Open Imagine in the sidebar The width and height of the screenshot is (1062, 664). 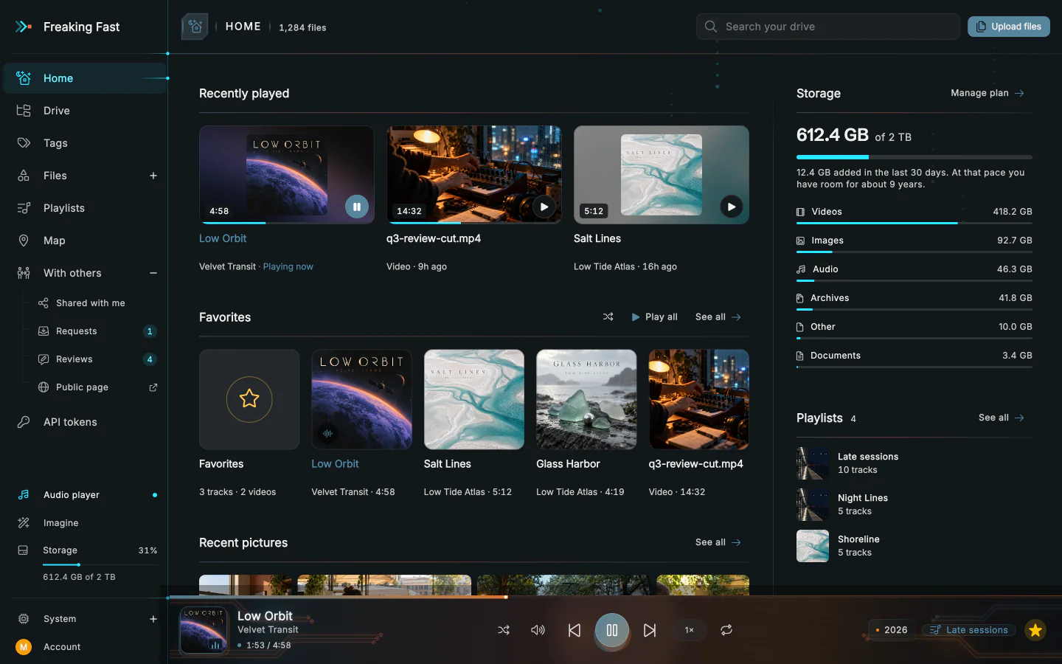(85, 523)
